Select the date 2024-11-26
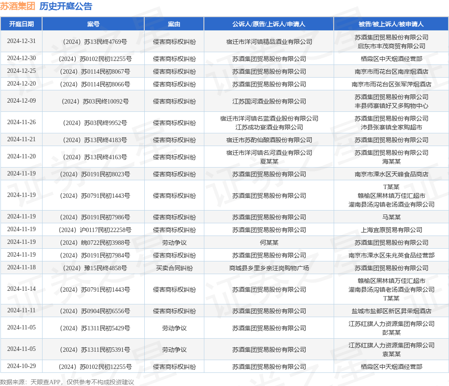449x386 pixels. pos(21,122)
